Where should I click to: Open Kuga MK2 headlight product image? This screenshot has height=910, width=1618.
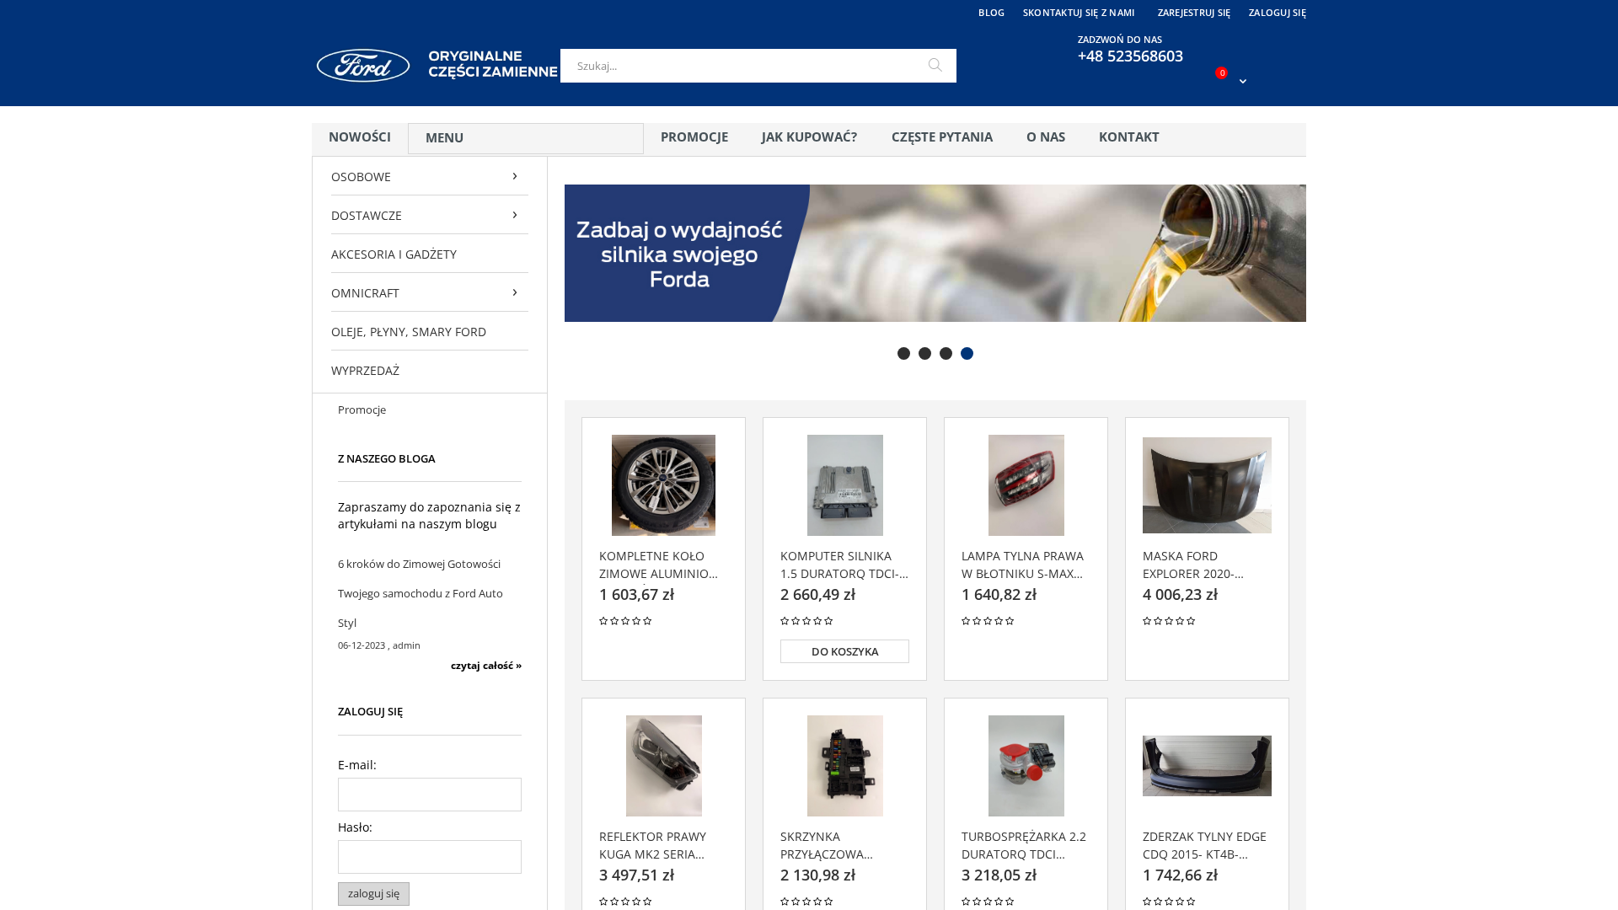coord(663,766)
